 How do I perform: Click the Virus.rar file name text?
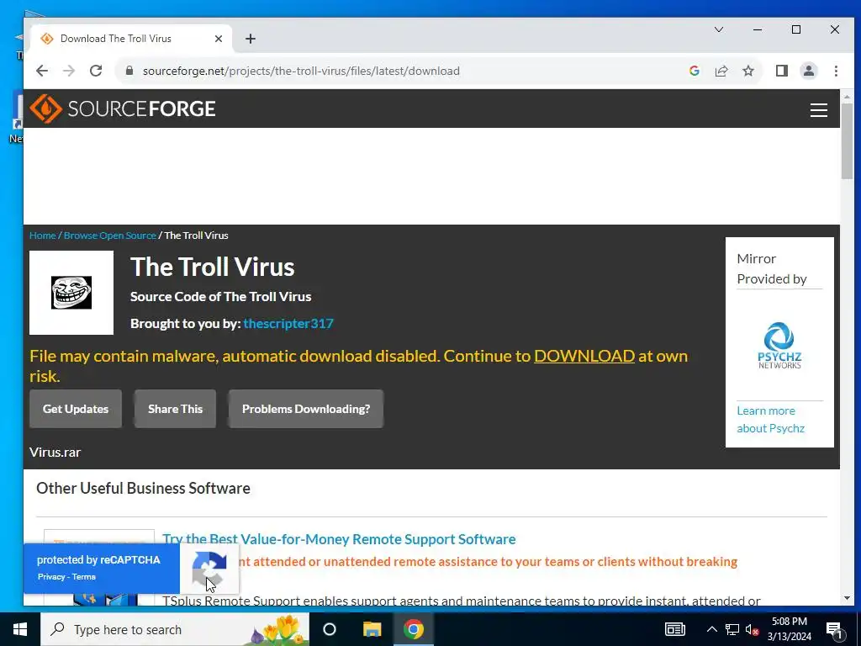tap(55, 452)
